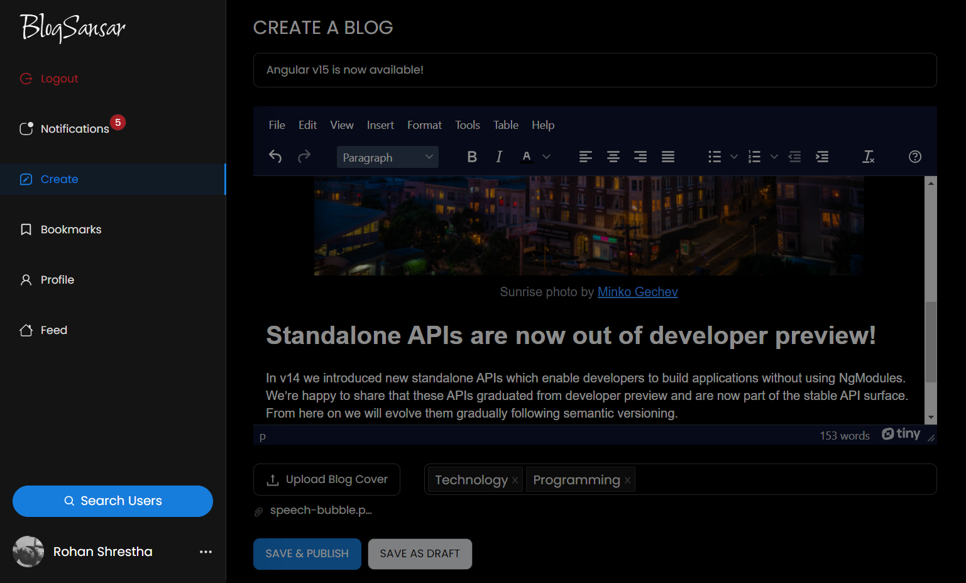
Task: Click the p element path indicator
Action: tap(263, 436)
